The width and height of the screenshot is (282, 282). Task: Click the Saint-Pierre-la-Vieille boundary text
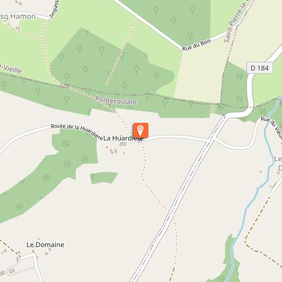[x=236, y=21]
